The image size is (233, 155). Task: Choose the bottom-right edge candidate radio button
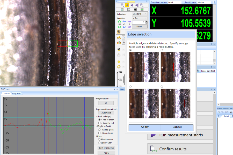click(162, 87)
